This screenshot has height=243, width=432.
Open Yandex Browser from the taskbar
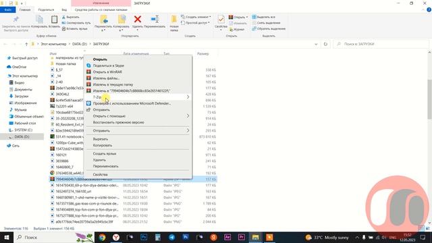tap(116, 237)
